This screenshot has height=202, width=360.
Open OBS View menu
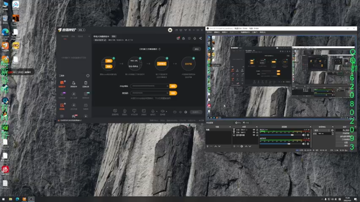tap(225, 32)
